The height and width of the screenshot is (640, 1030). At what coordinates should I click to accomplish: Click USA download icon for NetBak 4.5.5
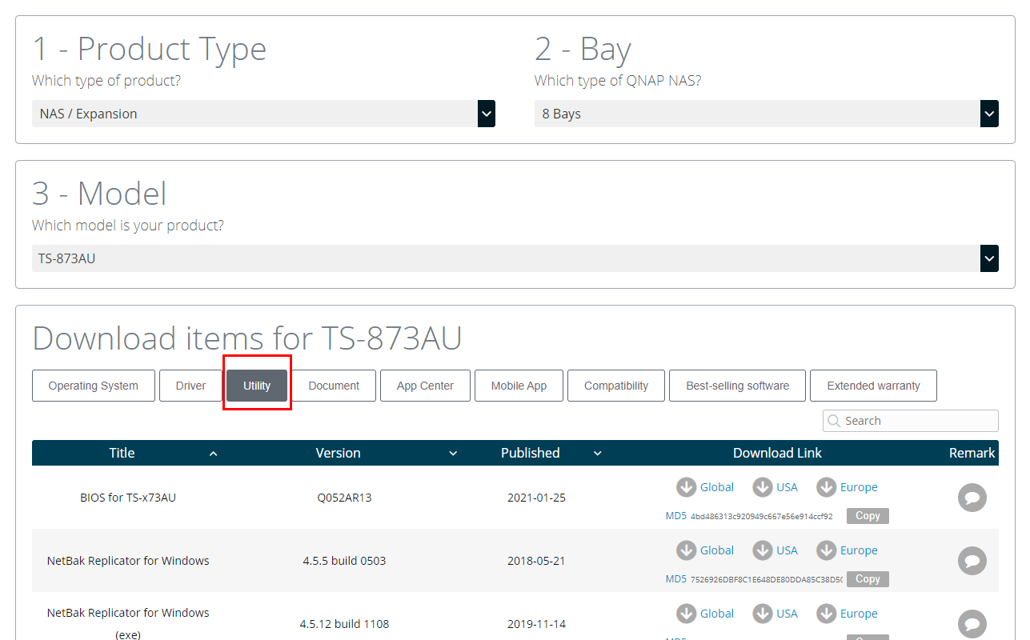(763, 550)
